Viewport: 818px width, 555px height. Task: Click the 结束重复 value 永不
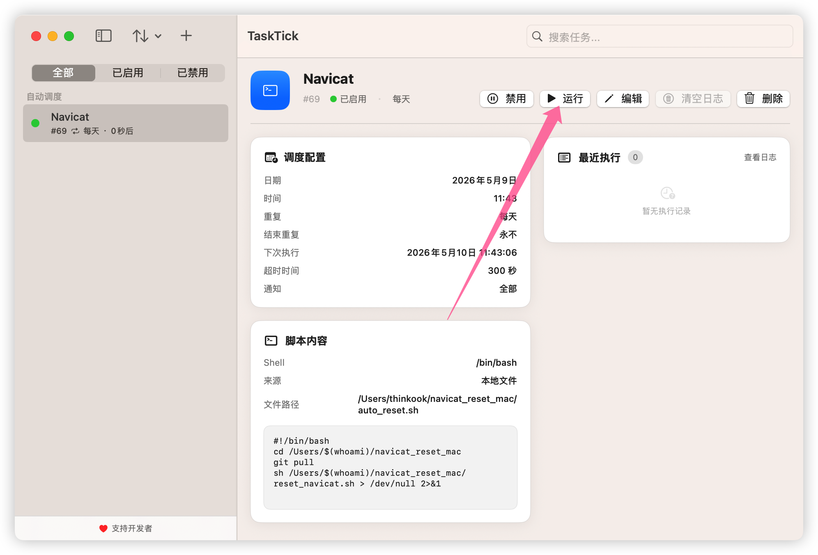click(508, 234)
